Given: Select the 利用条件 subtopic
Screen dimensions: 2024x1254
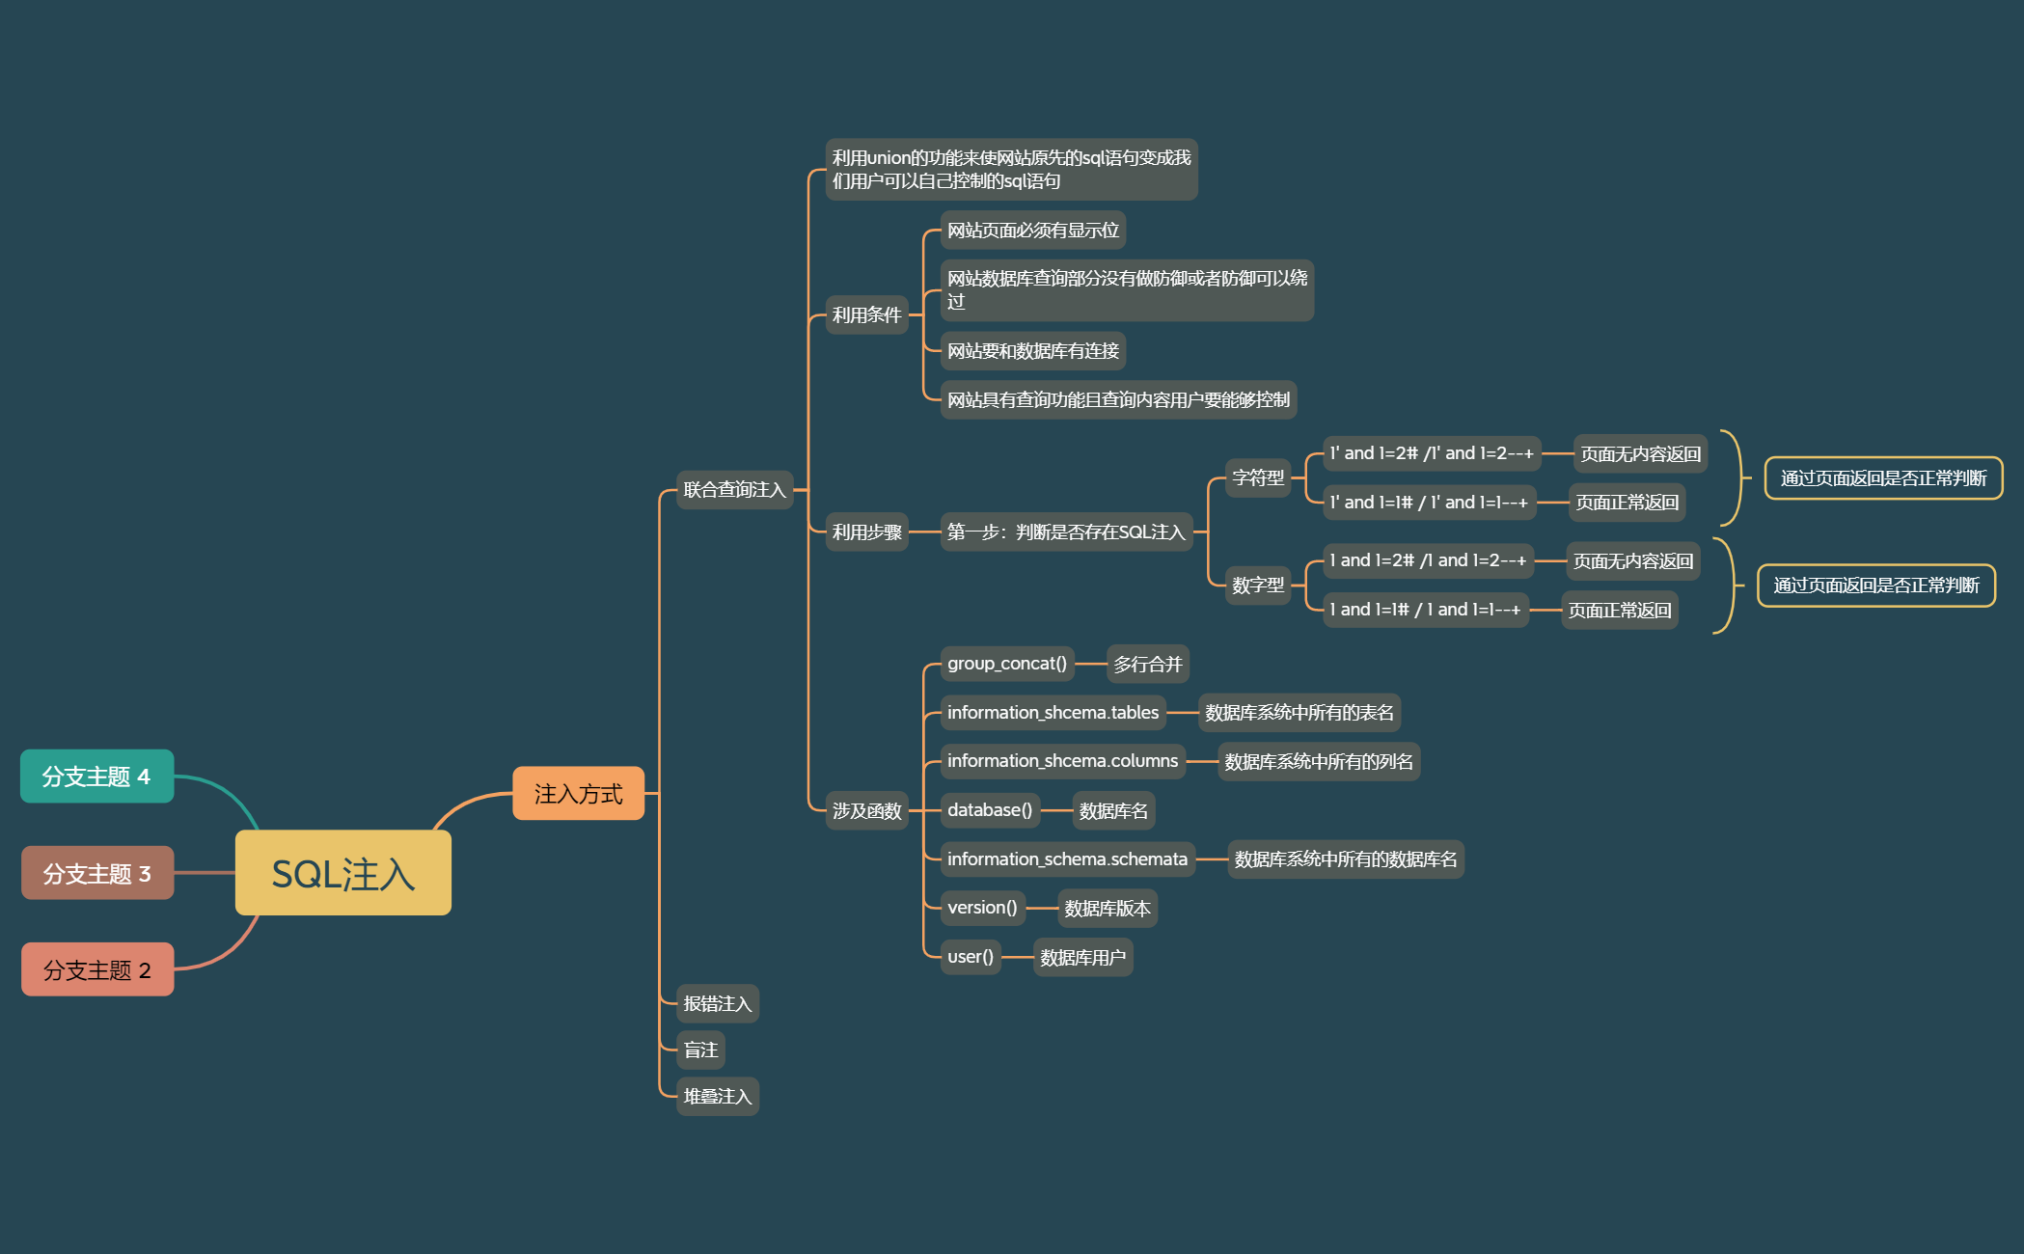Looking at the screenshot, I should tap(866, 315).
